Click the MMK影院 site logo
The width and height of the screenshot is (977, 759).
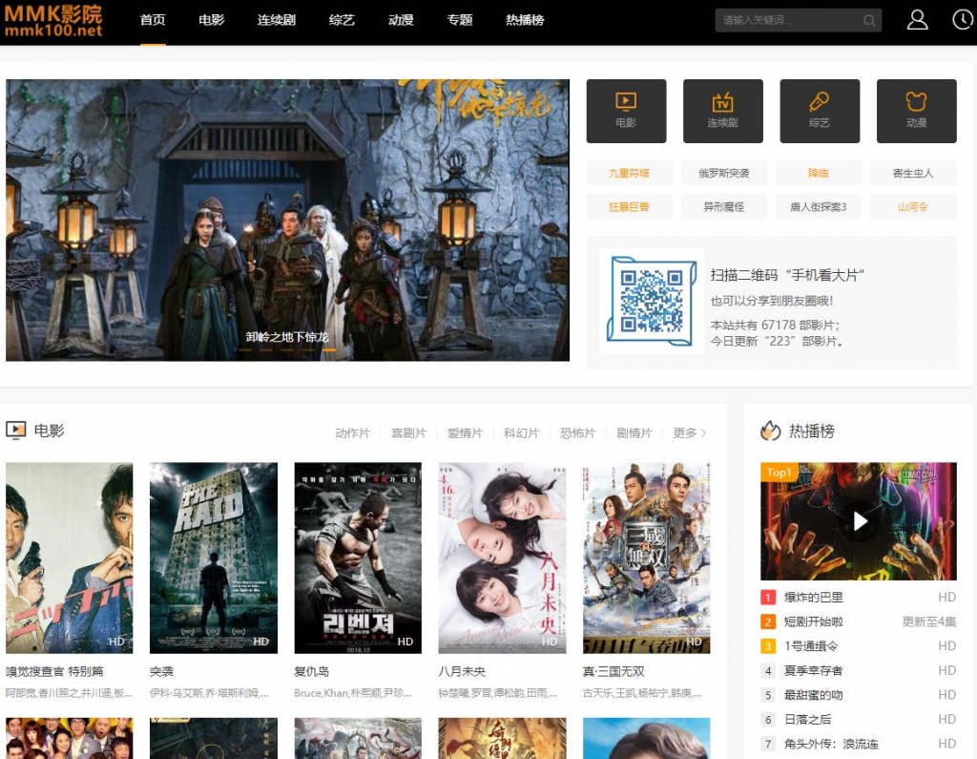tap(53, 20)
